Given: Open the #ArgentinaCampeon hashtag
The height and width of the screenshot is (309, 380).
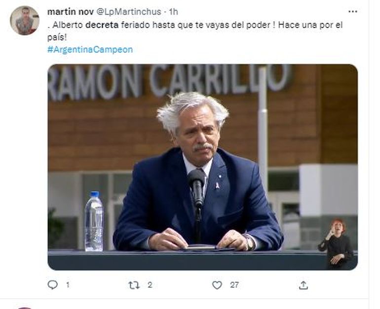Looking at the screenshot, I should point(90,50).
